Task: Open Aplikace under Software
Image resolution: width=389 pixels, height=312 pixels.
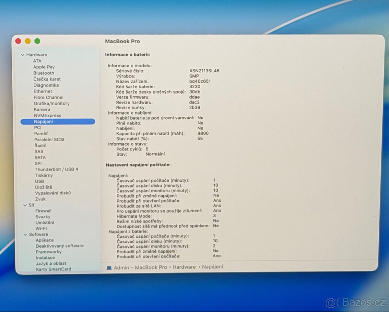Action: [x=45, y=240]
